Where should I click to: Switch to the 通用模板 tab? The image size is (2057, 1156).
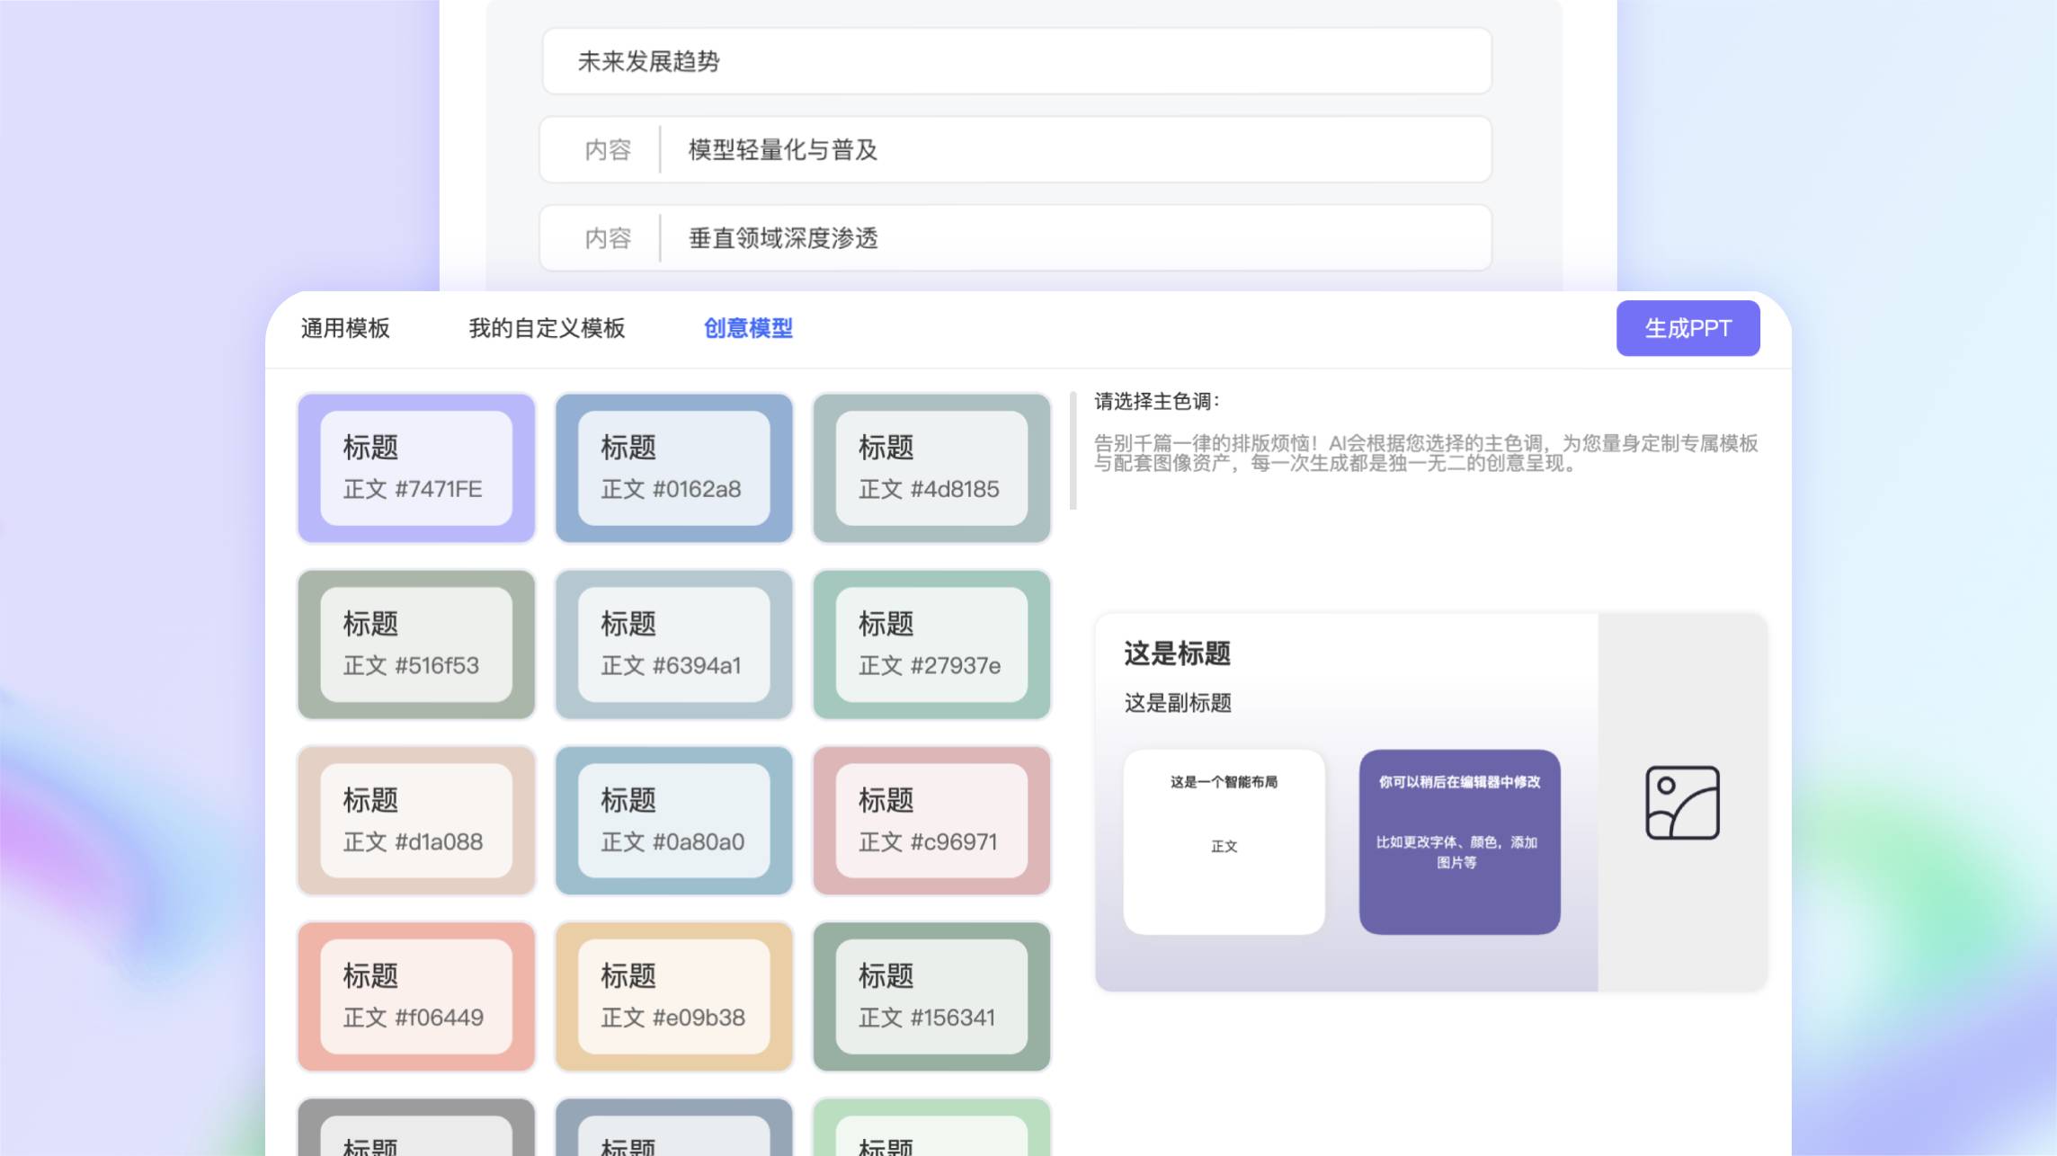pos(345,328)
